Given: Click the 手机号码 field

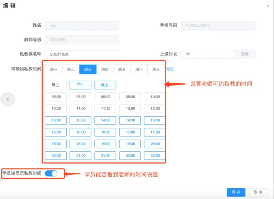Looking at the screenshot, I should click(x=218, y=26).
